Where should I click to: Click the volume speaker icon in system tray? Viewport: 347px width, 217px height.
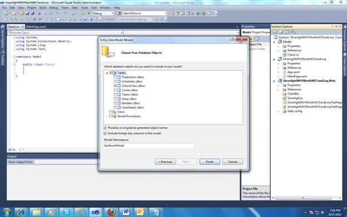pyautogui.click(x=323, y=213)
